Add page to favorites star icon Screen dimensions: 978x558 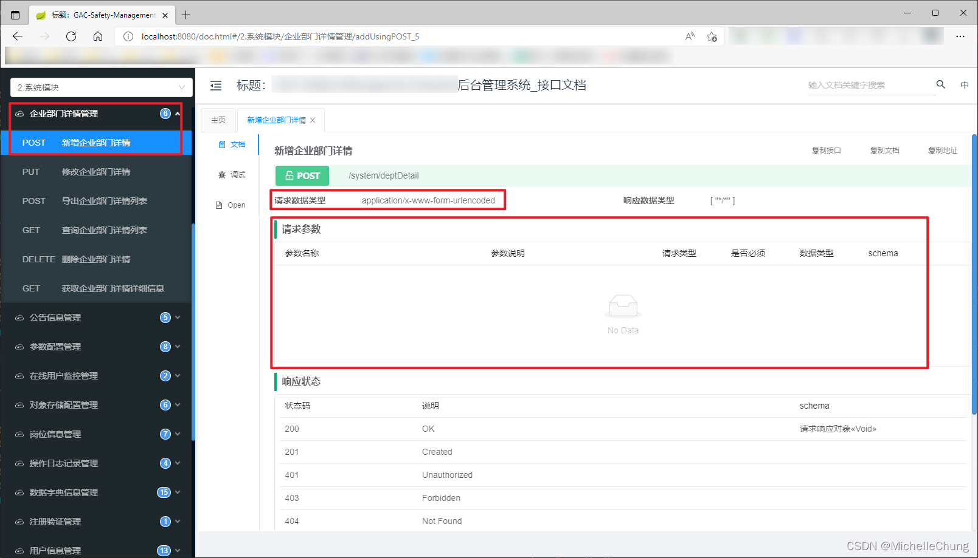click(x=712, y=37)
